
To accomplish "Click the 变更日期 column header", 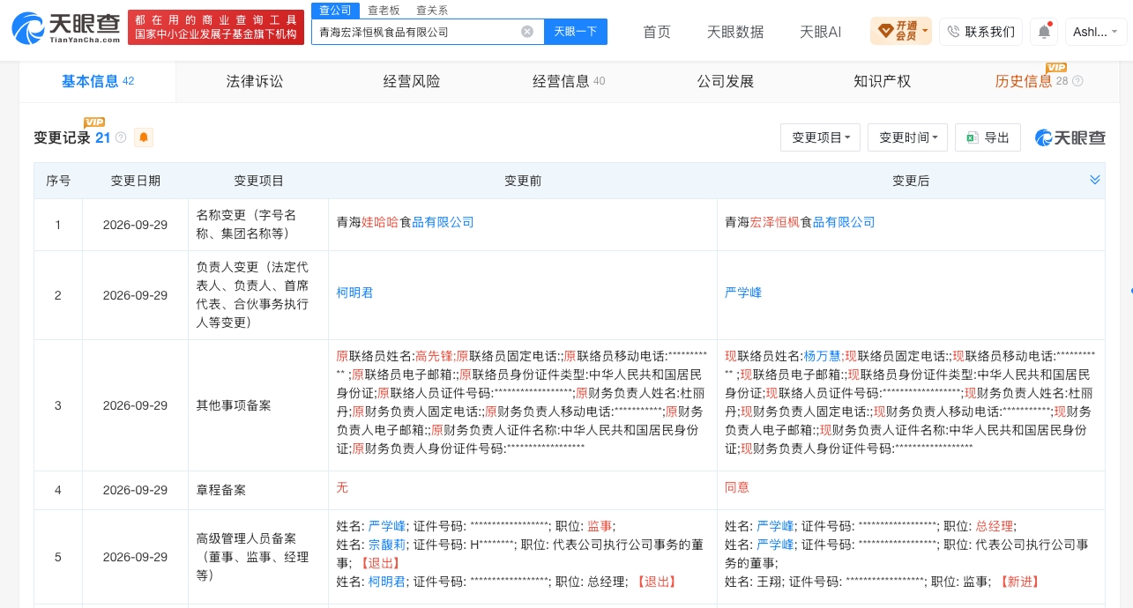I will 135,181.
